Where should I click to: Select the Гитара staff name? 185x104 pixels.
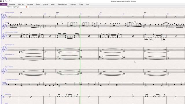(x=7, y=22)
